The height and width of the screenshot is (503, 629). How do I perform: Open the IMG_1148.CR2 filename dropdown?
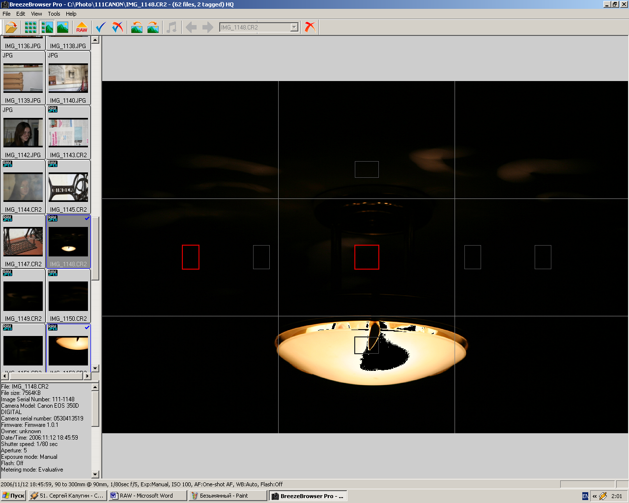[294, 28]
